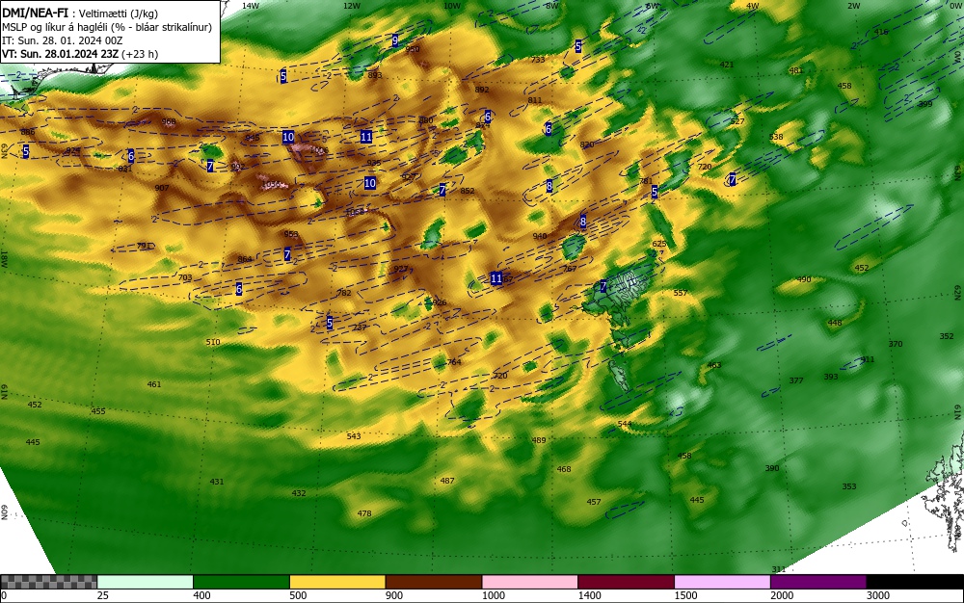
Task: Pick the lilac 1500–2000 legend swatch
Action: pyautogui.click(x=722, y=582)
